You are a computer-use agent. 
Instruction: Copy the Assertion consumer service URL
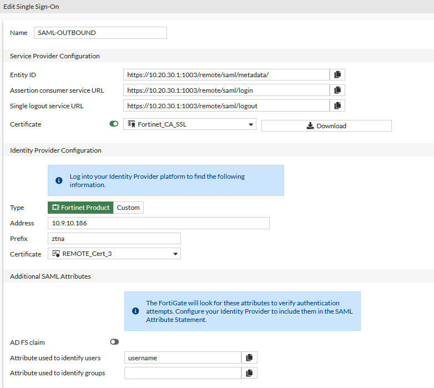337,90
